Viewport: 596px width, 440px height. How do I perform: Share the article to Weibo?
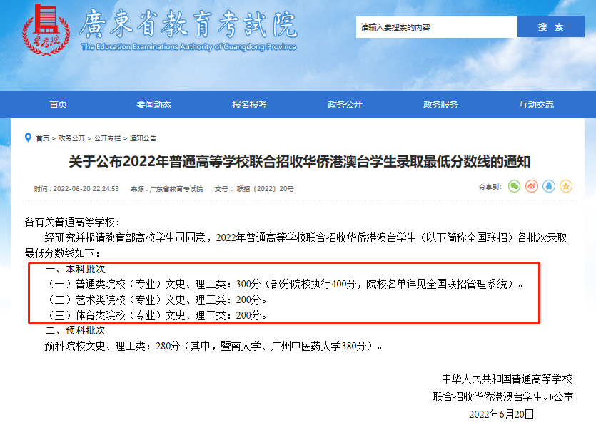coord(532,188)
